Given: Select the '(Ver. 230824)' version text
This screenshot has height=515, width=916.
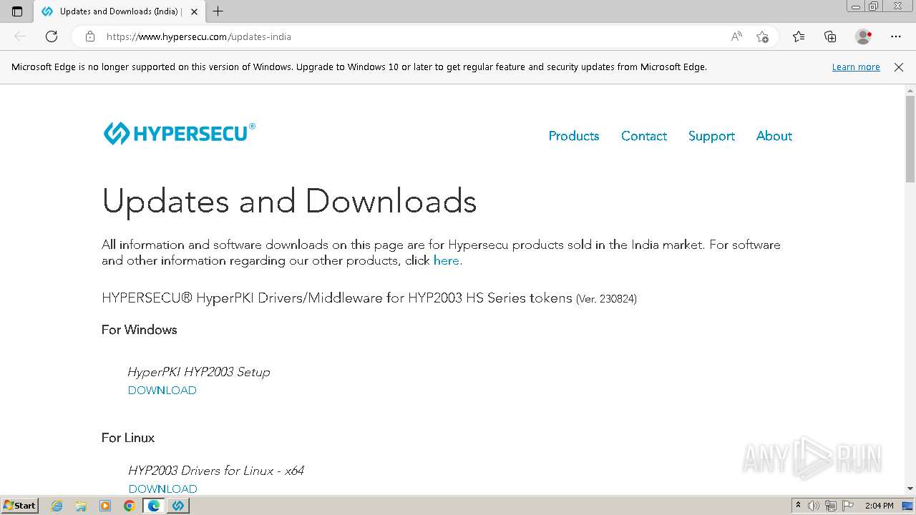Looking at the screenshot, I should pos(606,299).
